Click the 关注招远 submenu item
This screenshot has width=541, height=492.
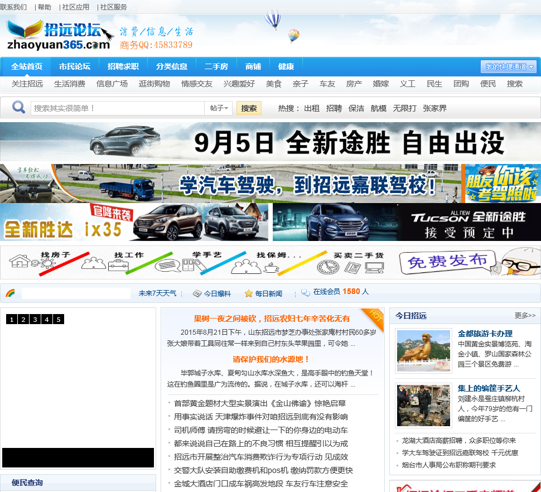[x=27, y=84]
